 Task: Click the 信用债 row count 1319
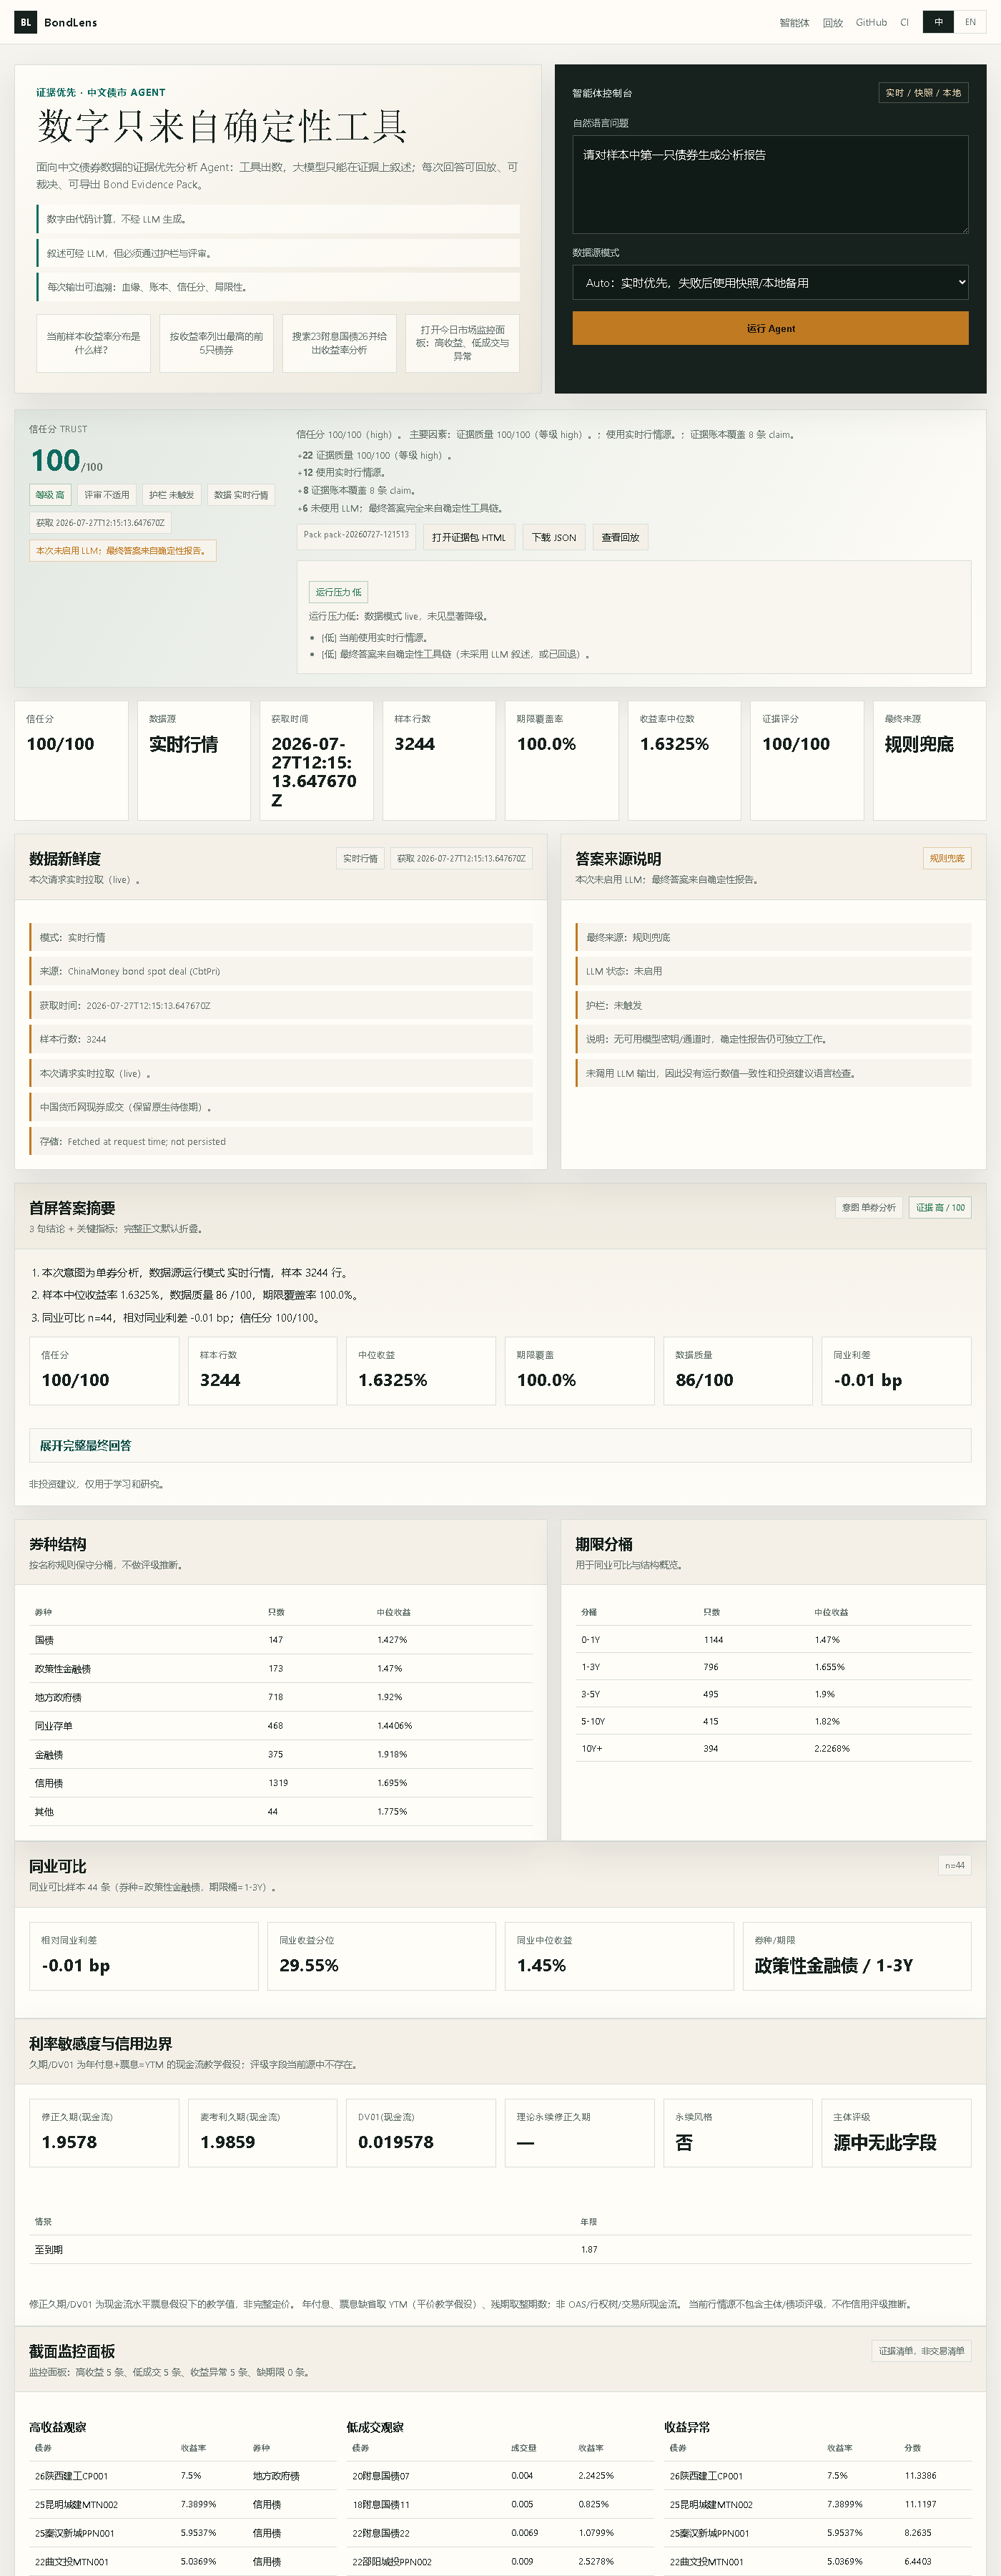(277, 1783)
